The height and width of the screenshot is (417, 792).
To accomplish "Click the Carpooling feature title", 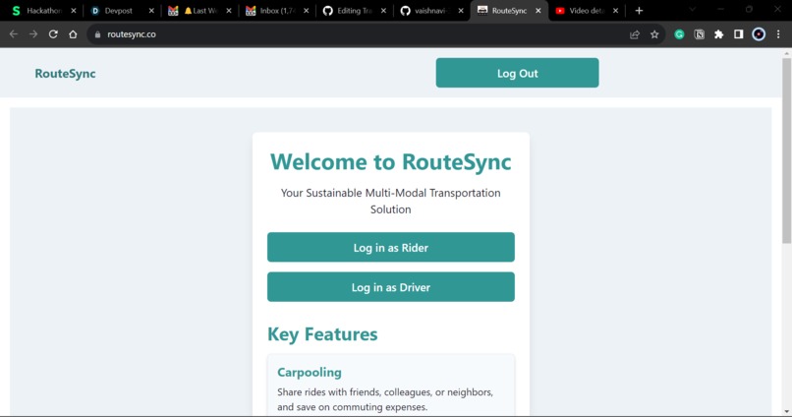I will pyautogui.click(x=310, y=373).
